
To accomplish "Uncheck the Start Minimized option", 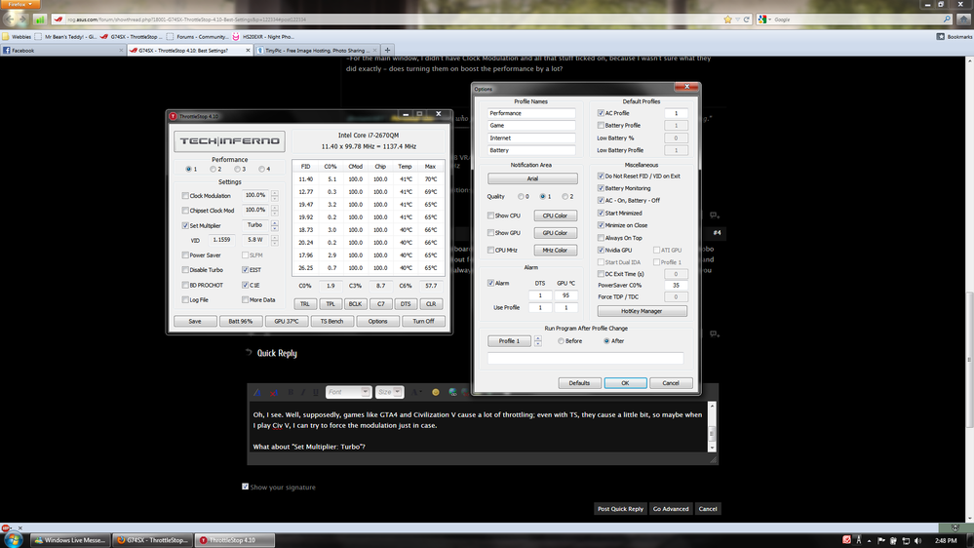I will coord(601,214).
